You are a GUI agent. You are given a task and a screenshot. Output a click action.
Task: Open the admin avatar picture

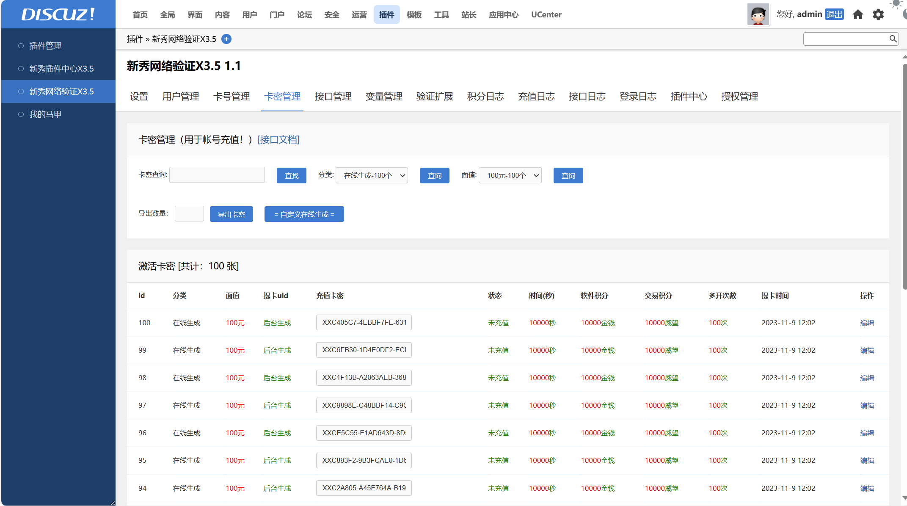click(x=758, y=14)
